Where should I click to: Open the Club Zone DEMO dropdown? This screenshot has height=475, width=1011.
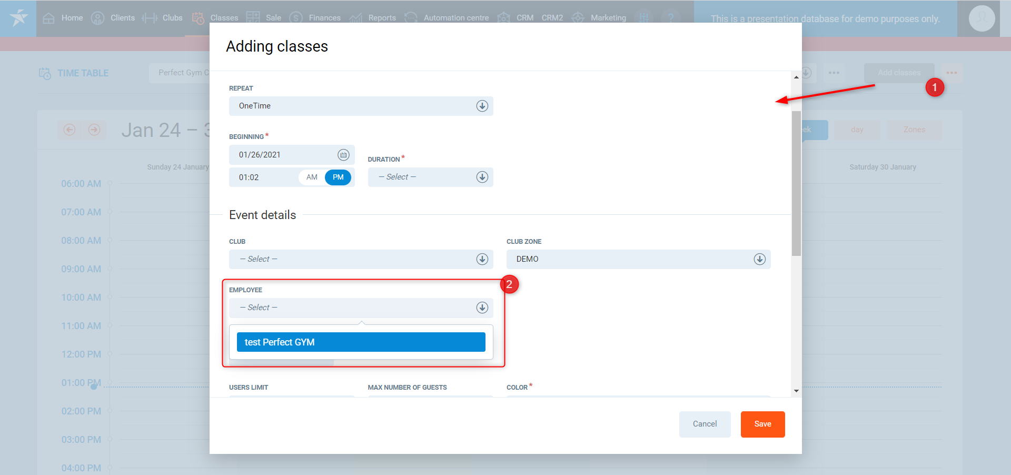[x=638, y=259]
